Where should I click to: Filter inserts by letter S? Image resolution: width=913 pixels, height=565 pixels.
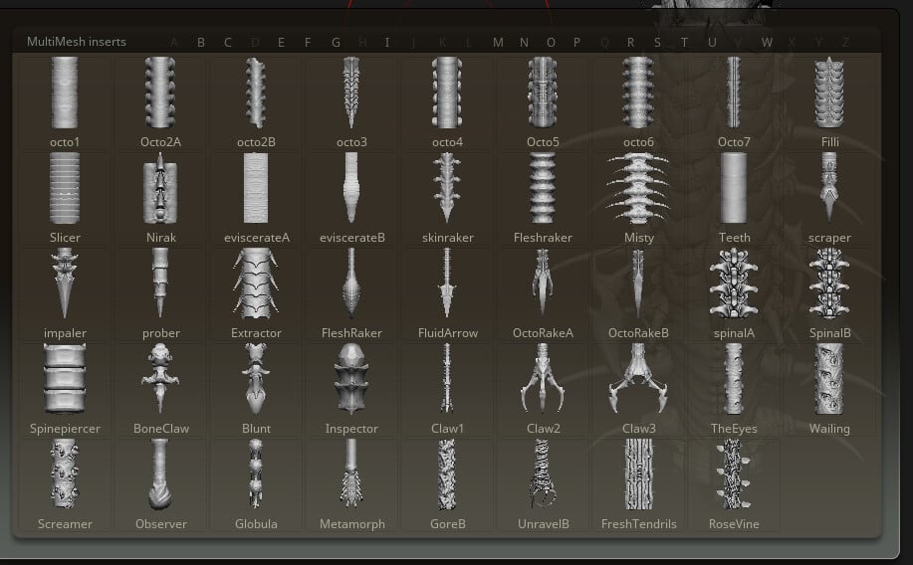point(657,43)
